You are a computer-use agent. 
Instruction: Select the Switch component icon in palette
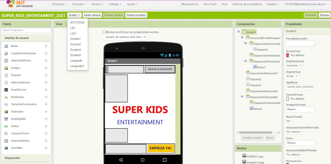click(6, 126)
